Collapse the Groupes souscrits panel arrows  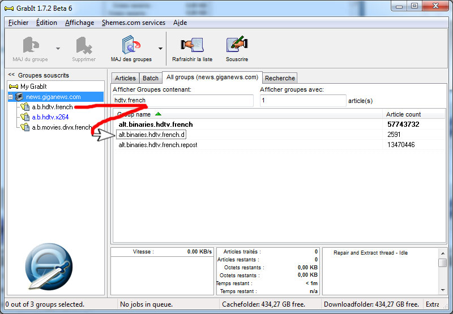tap(11, 75)
